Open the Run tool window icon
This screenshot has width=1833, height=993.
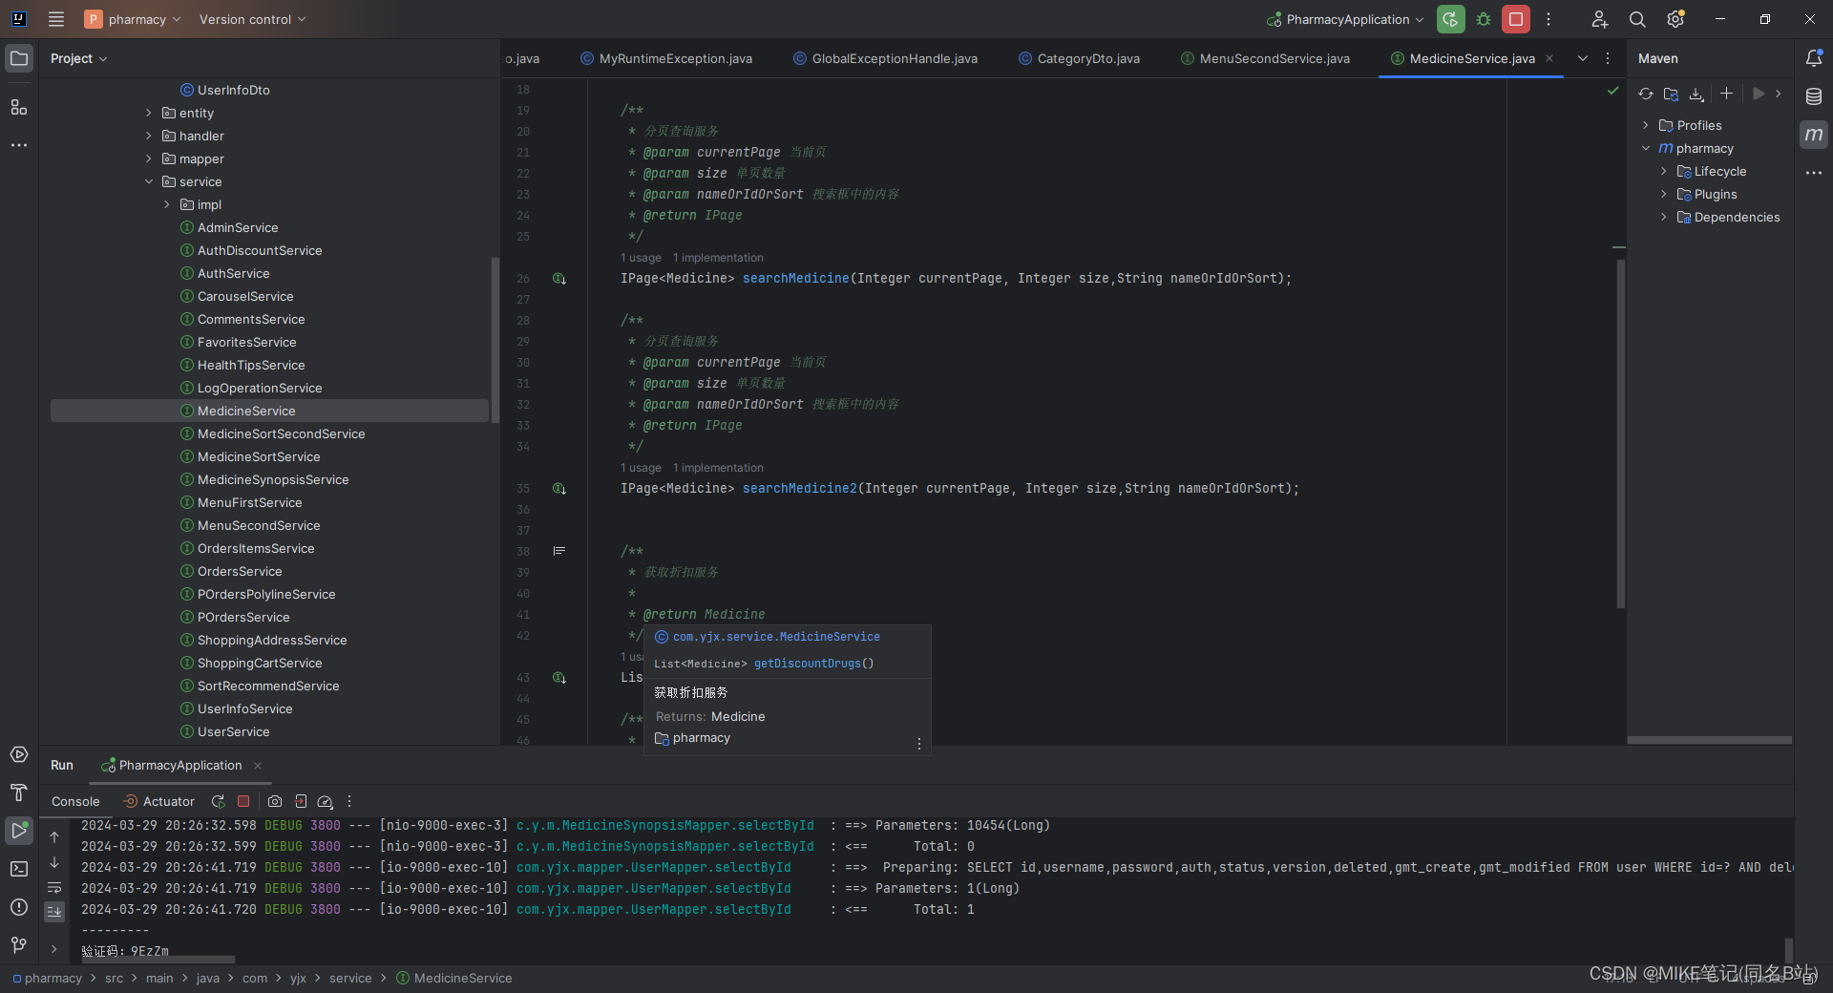click(x=19, y=831)
